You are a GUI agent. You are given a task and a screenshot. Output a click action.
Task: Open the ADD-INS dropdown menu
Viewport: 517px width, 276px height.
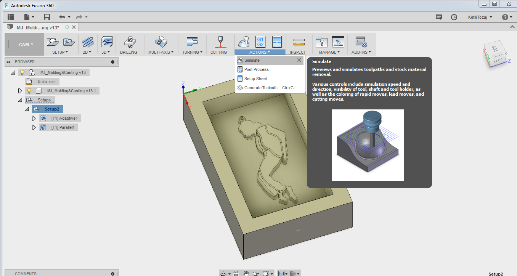point(361,52)
